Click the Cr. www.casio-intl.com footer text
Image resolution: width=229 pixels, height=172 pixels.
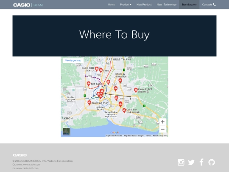25,168
